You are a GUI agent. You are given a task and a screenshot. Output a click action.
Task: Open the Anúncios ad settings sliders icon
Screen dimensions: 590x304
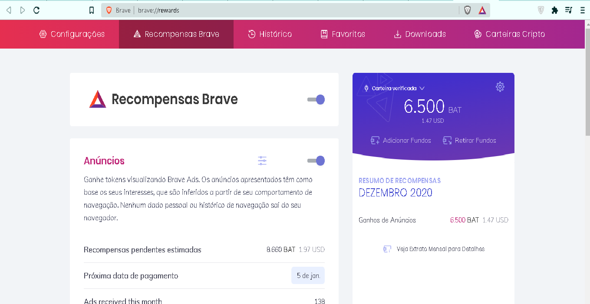(x=262, y=161)
